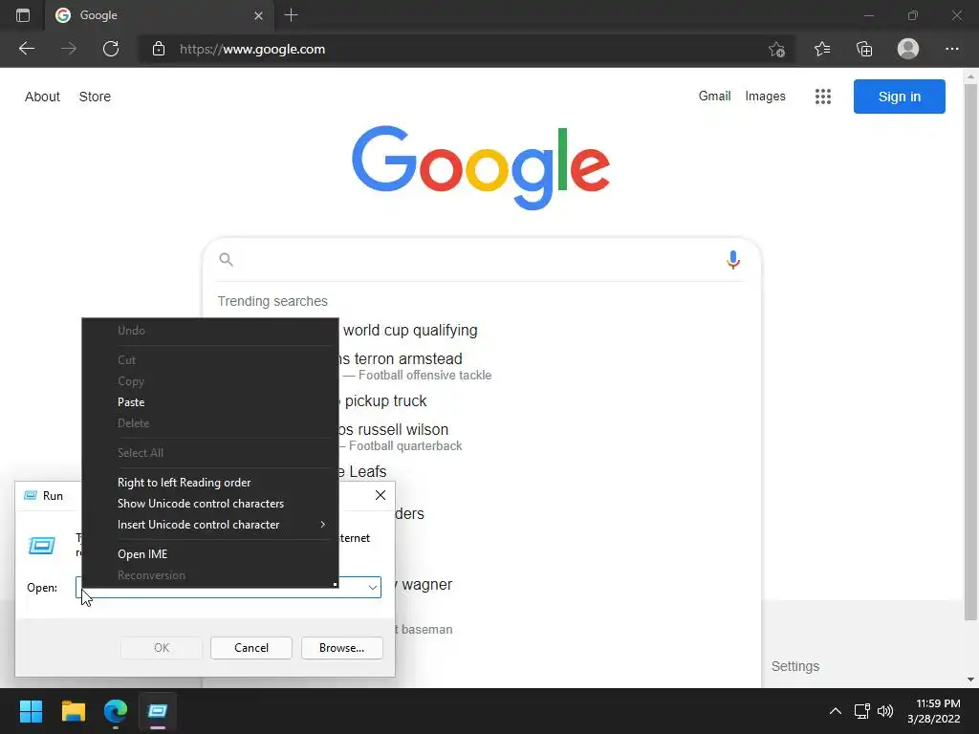Open the Google apps grid icon
Viewport: 979px width, 734px height.
coord(823,97)
